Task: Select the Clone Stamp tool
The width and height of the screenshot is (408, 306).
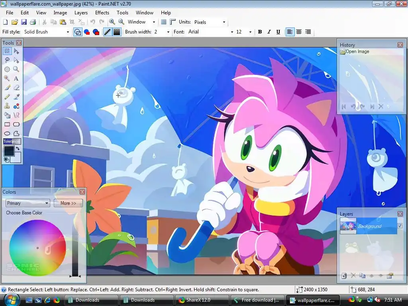Action: tap(7, 106)
